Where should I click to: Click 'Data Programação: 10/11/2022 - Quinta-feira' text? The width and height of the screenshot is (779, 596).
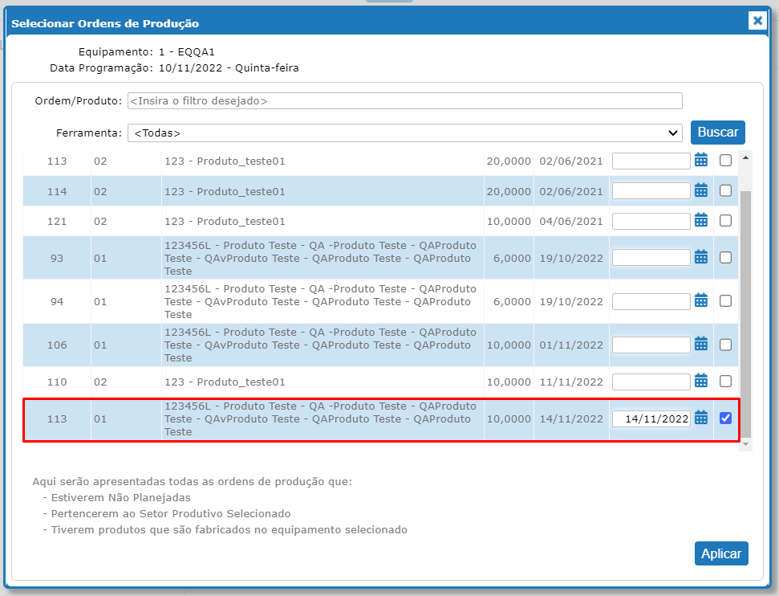[x=174, y=67]
